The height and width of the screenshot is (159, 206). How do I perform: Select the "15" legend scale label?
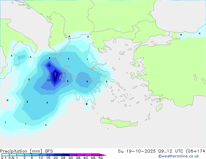click(x=48, y=158)
